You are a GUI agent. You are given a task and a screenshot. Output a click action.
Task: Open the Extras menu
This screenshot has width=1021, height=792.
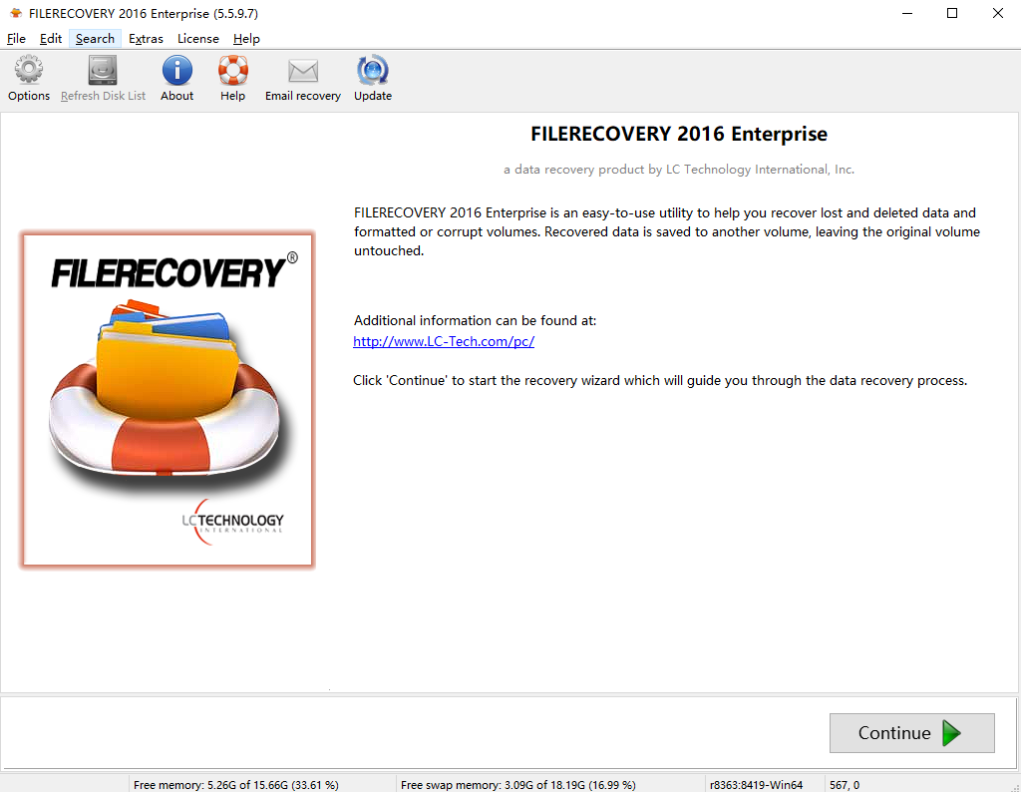pos(146,39)
